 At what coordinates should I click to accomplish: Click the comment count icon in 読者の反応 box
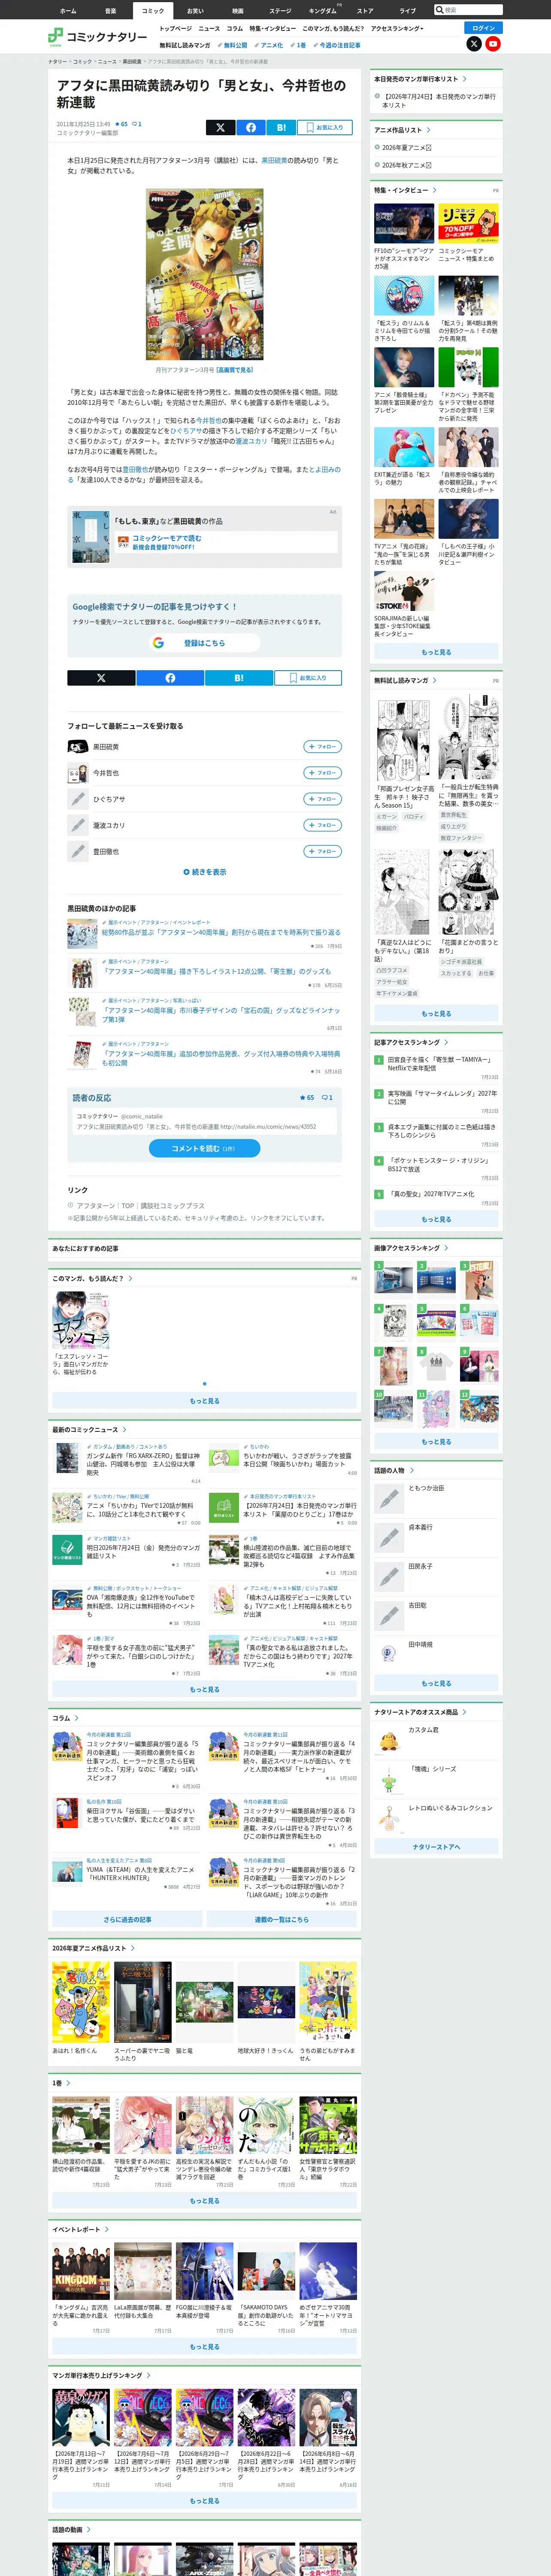click(x=327, y=1097)
